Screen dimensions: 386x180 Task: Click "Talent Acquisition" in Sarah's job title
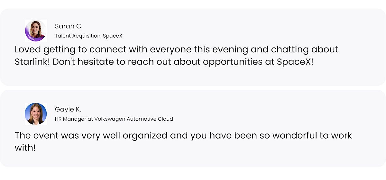[x=78, y=36]
